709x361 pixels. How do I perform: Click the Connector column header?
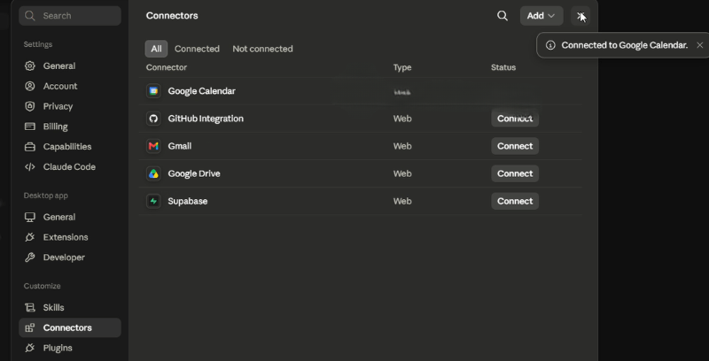(x=167, y=67)
